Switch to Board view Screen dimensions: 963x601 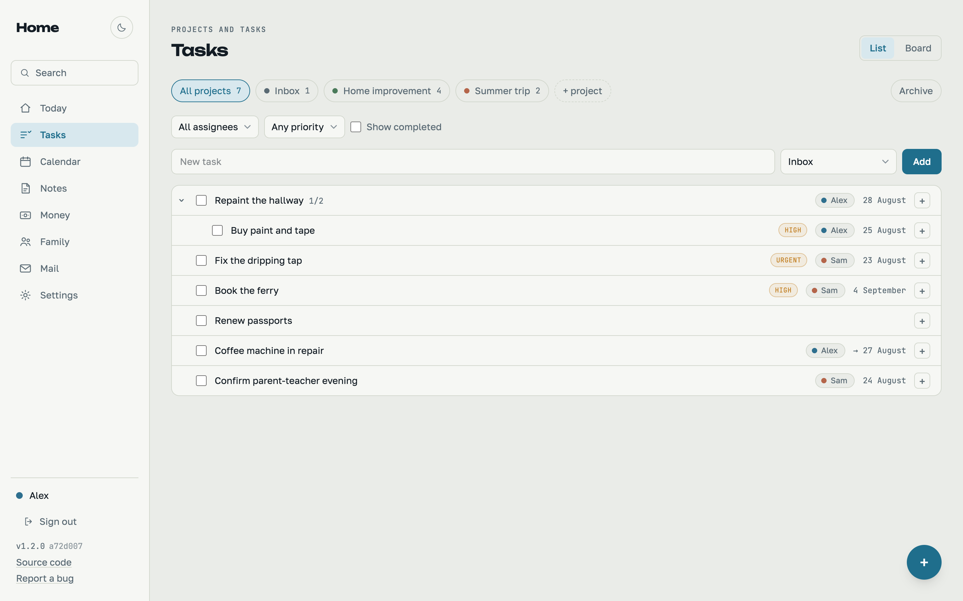(x=918, y=48)
